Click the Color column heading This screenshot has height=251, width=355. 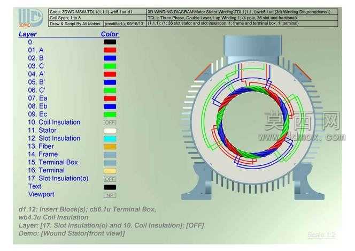point(110,34)
